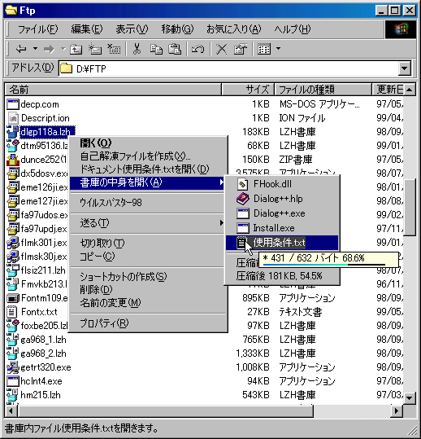
Task: Click the Copy toolbar icon
Action: tap(156, 49)
